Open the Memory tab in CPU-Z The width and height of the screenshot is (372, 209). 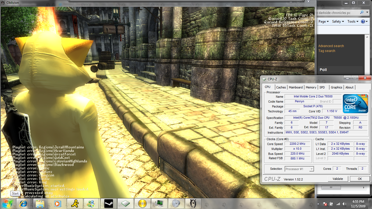point(311,87)
